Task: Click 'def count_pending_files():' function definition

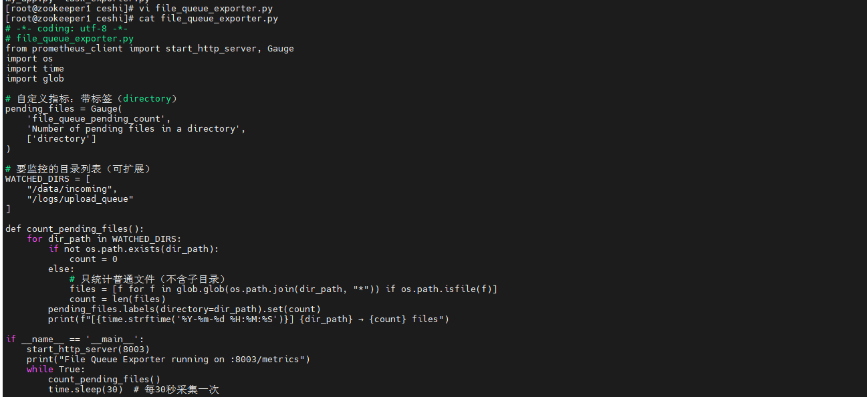Action: coord(74,229)
